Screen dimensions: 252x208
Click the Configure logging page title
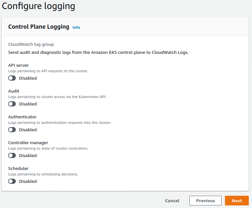[x=38, y=6]
